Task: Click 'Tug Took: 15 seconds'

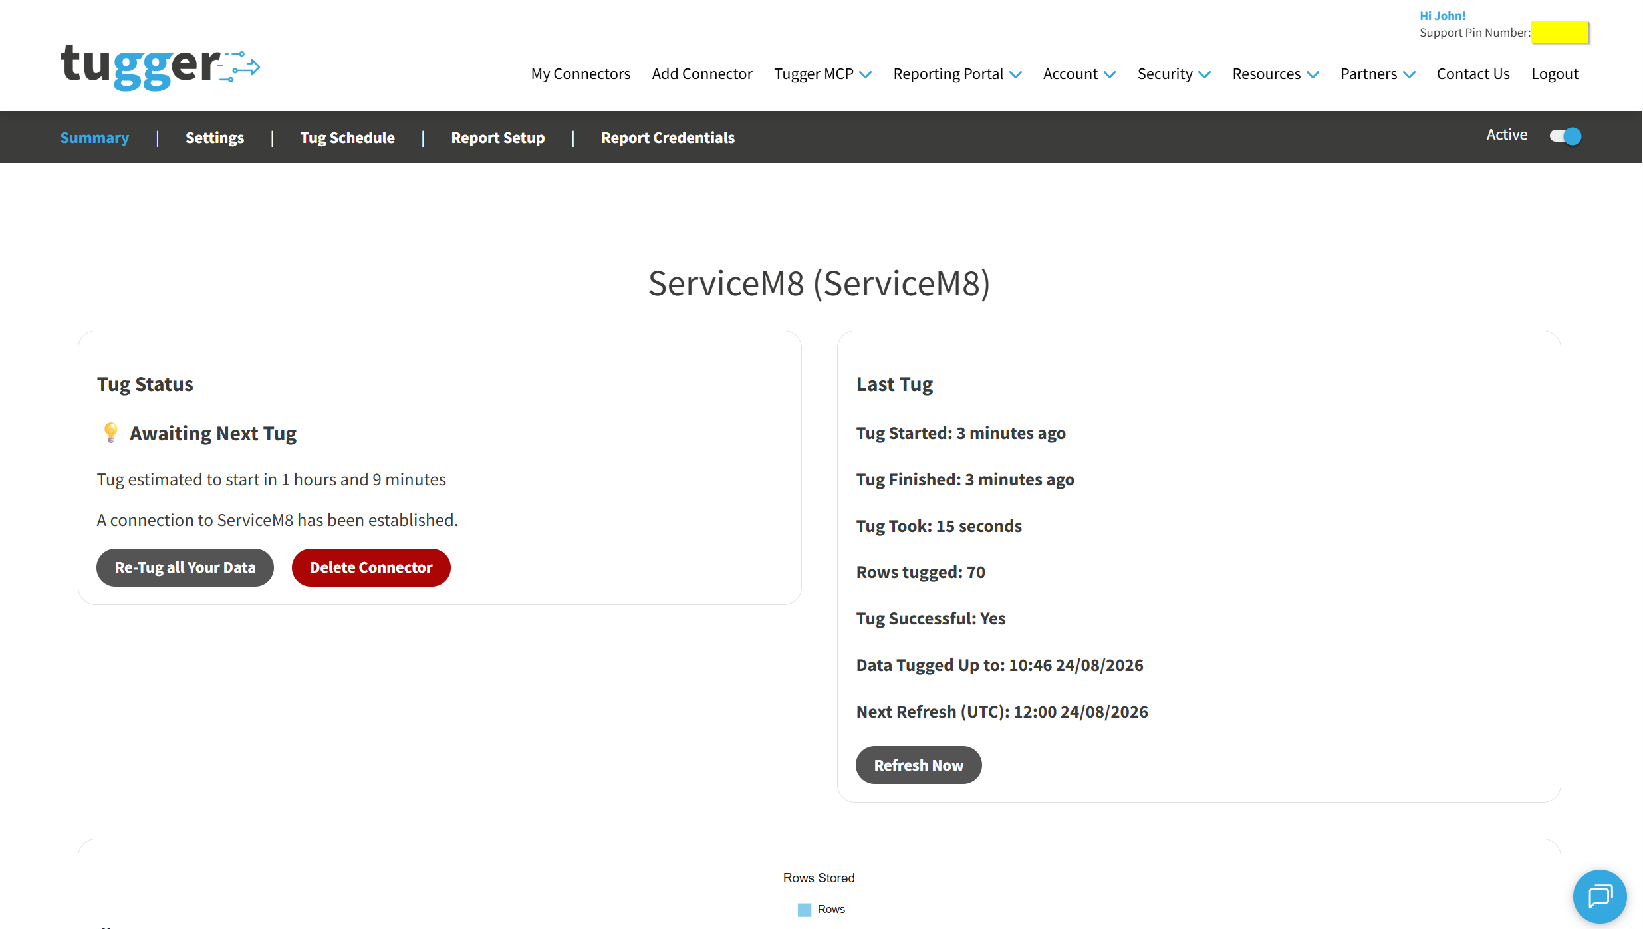Action: click(x=939, y=526)
